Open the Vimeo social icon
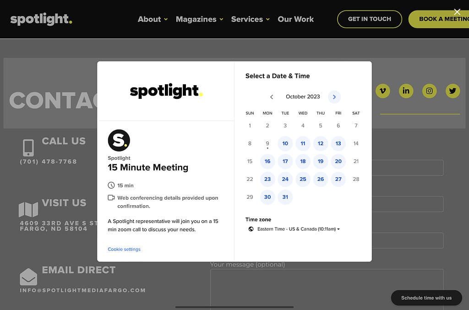Screen dimensions: 469x310 (382, 91)
